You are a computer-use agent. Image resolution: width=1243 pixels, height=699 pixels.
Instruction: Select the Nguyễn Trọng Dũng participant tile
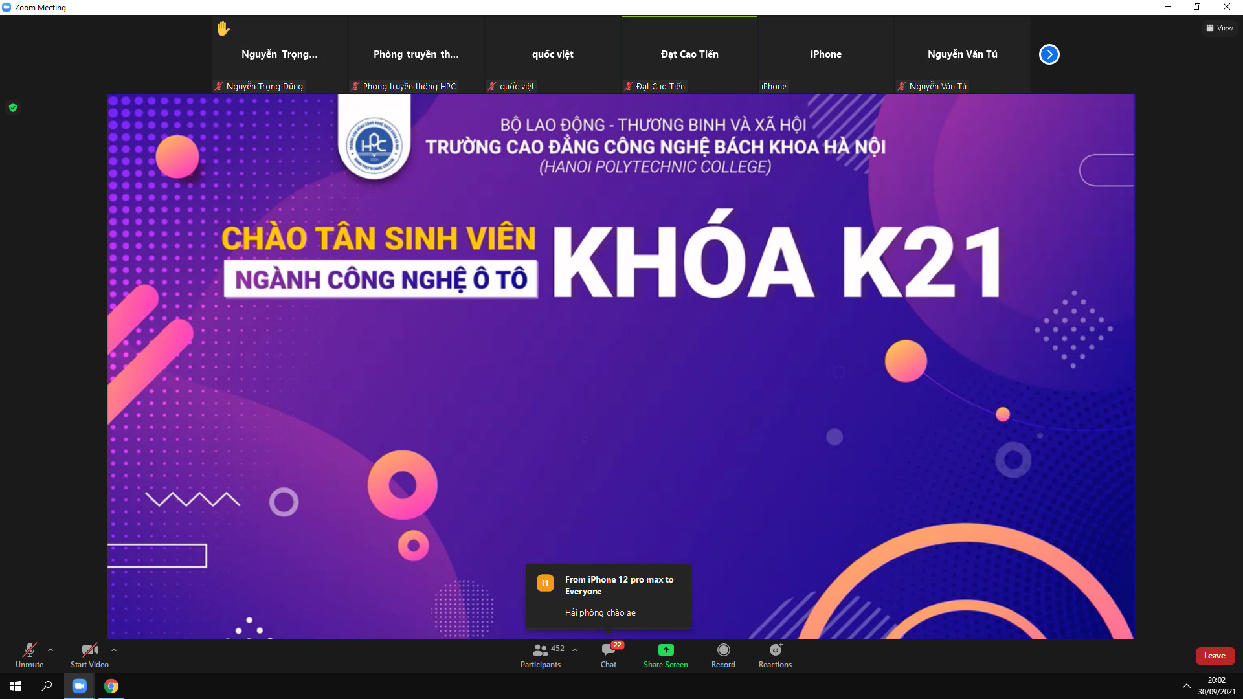[x=279, y=54]
